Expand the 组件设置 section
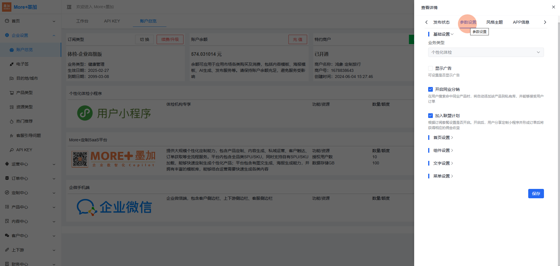 click(443, 150)
